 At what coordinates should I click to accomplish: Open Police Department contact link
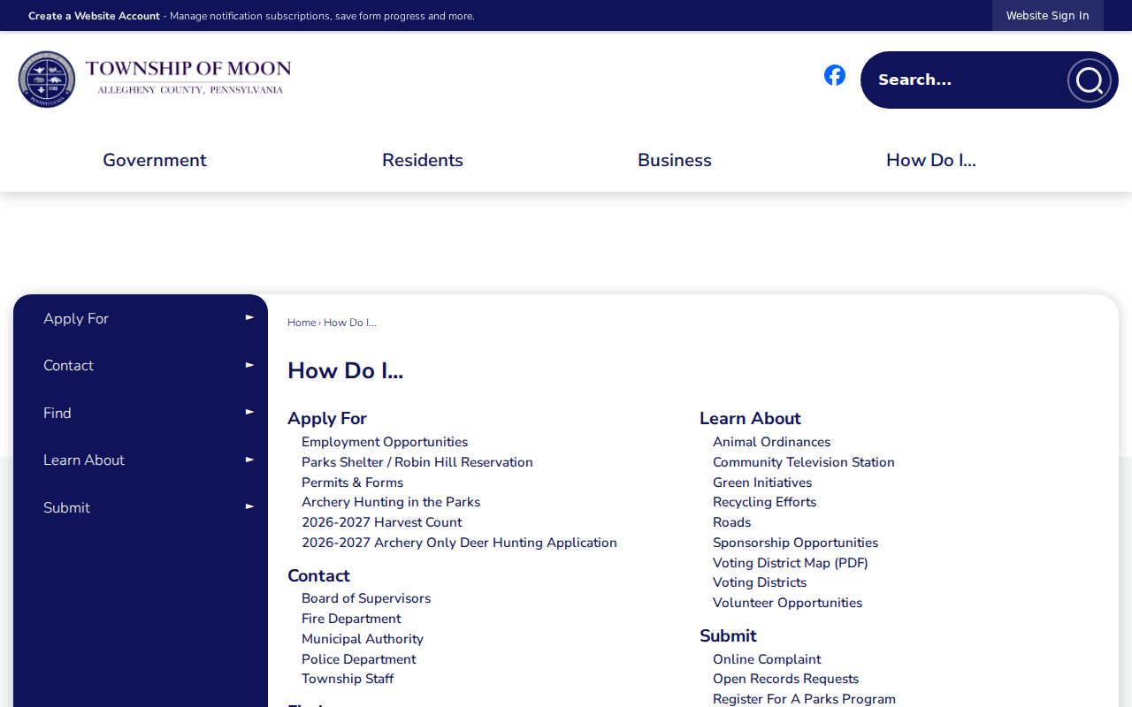pyautogui.click(x=358, y=659)
